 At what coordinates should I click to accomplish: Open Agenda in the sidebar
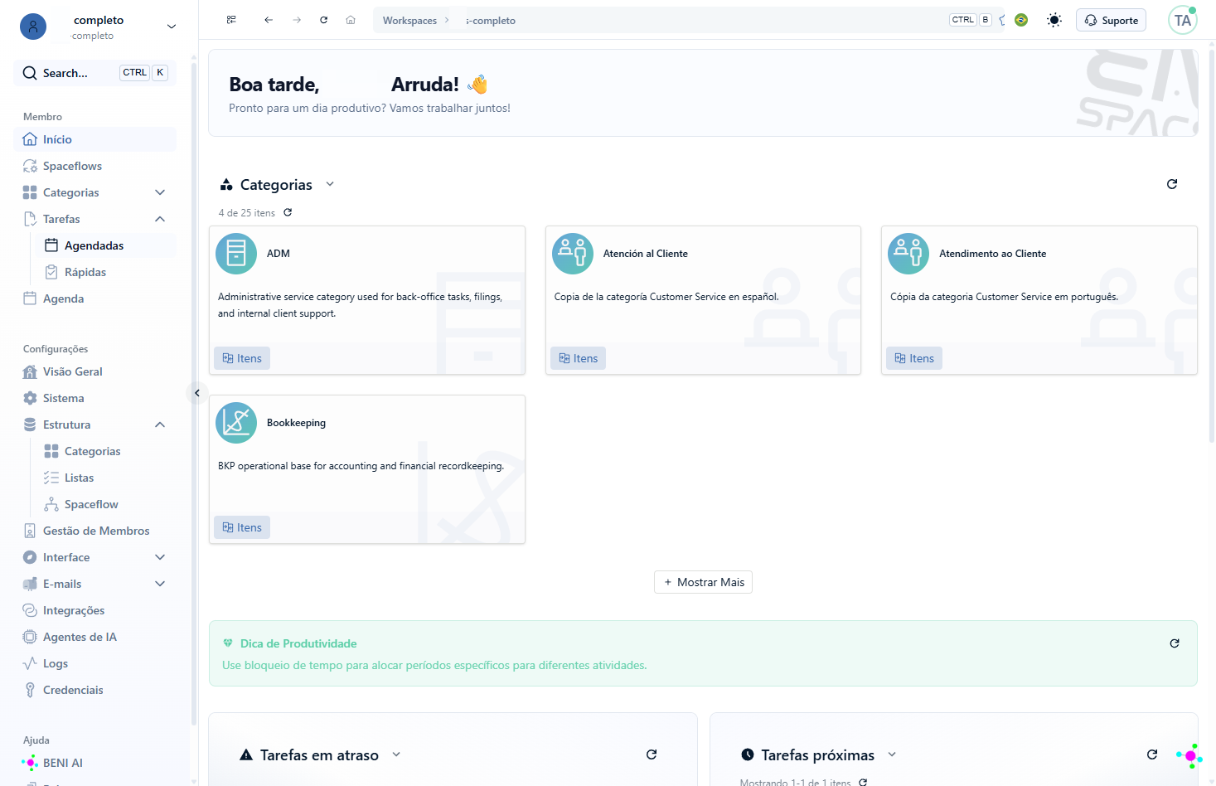[x=94, y=298]
